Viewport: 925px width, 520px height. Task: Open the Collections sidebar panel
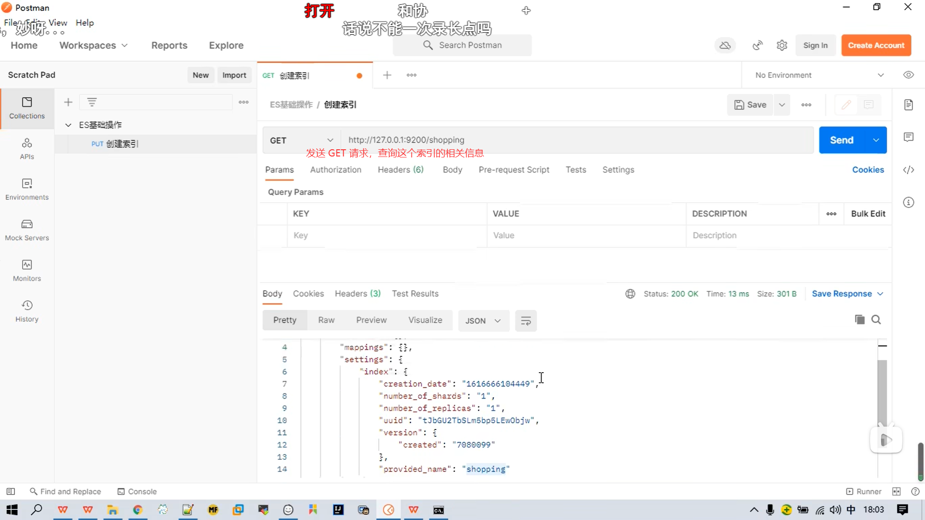pyautogui.click(x=27, y=108)
